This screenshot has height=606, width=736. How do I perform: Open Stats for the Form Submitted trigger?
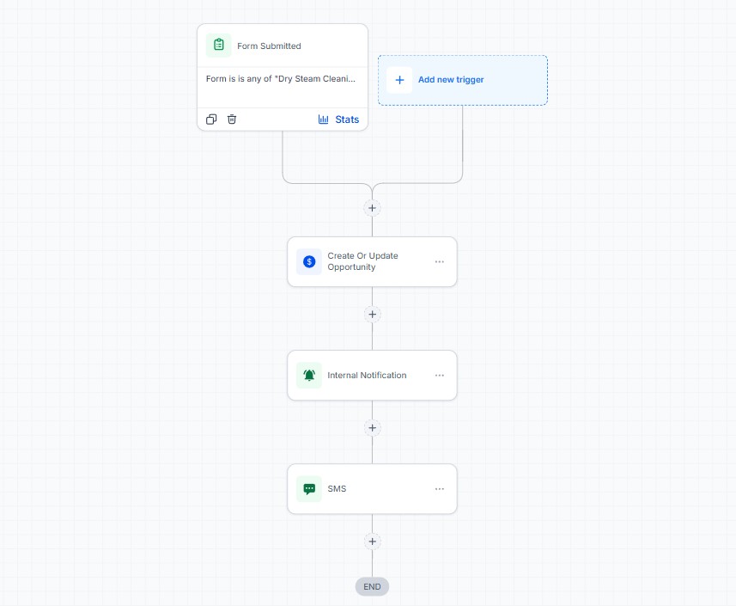(338, 119)
